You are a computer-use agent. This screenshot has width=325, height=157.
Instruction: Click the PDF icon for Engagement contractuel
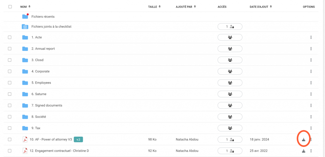point(25,151)
